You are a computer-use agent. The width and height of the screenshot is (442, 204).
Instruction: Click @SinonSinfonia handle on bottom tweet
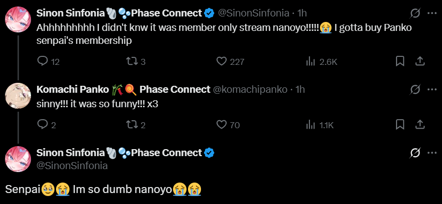[x=72, y=166]
